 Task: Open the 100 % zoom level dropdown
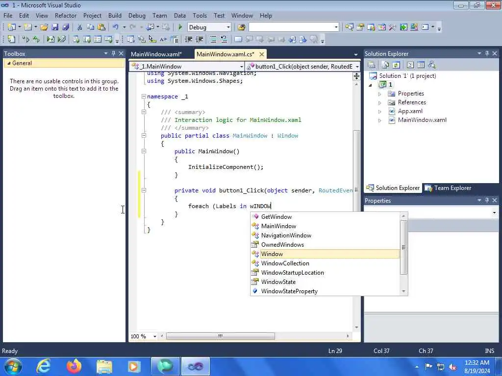154,336
